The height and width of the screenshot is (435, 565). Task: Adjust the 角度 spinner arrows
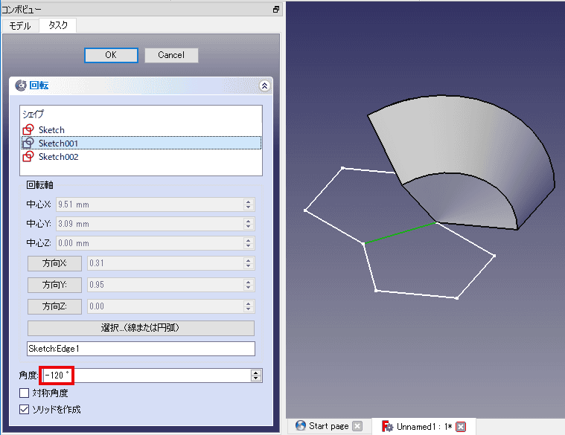point(256,376)
